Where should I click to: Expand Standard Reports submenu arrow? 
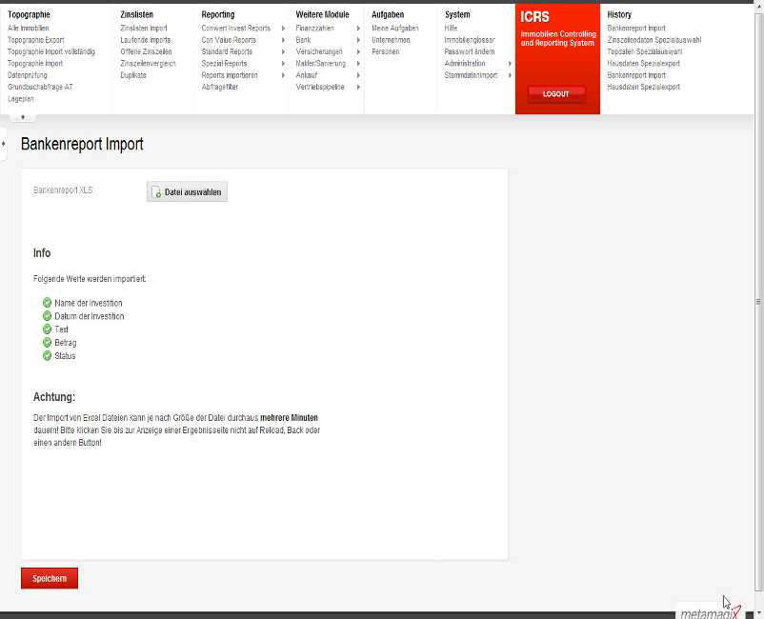pyautogui.click(x=283, y=51)
